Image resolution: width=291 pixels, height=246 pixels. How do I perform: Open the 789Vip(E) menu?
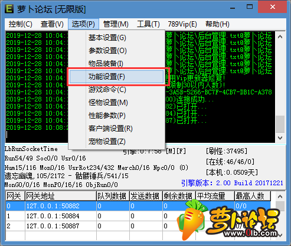[x=182, y=24]
